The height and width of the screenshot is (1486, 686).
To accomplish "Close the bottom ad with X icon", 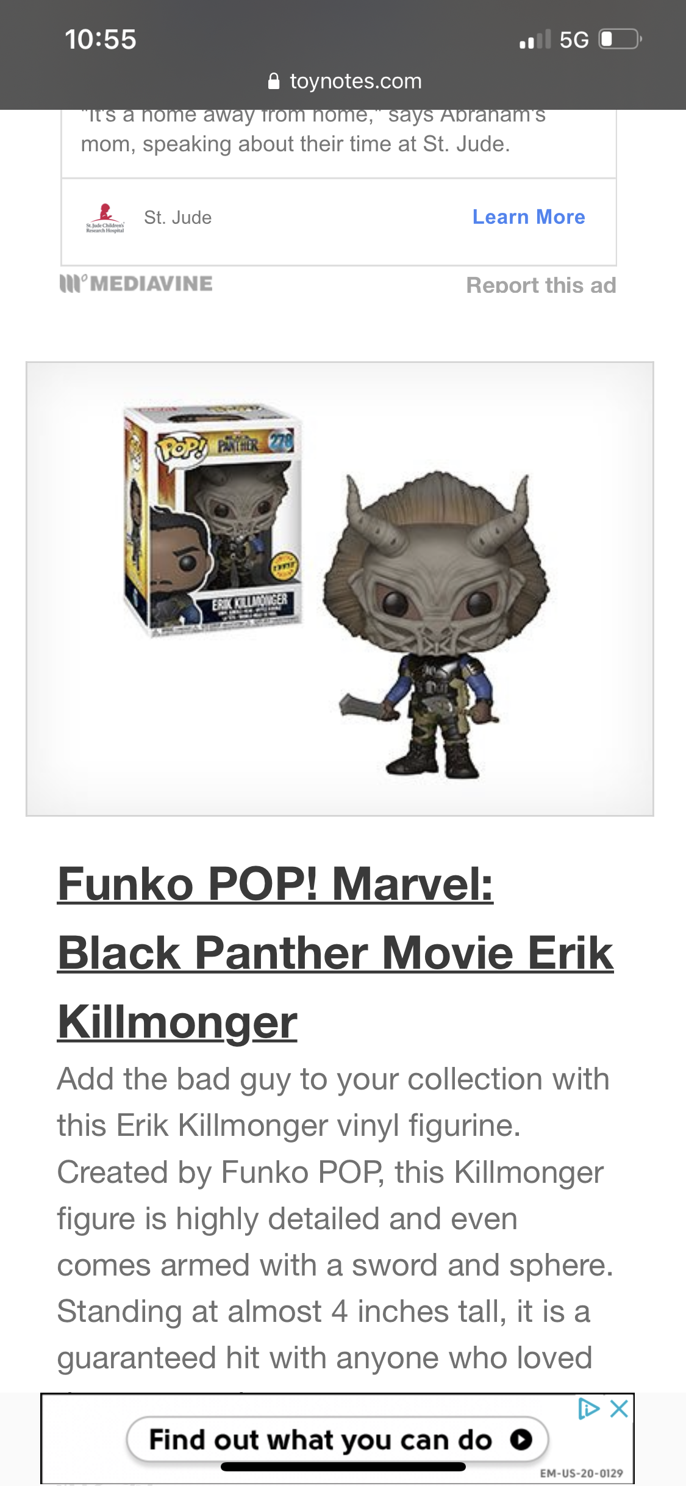I will point(619,1409).
